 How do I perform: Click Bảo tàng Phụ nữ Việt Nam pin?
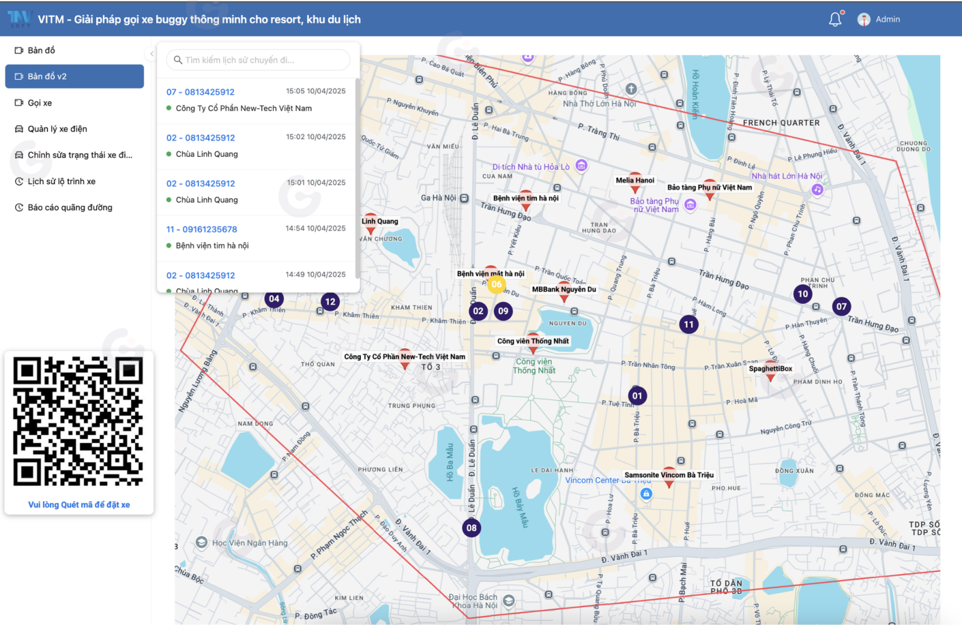click(x=709, y=190)
